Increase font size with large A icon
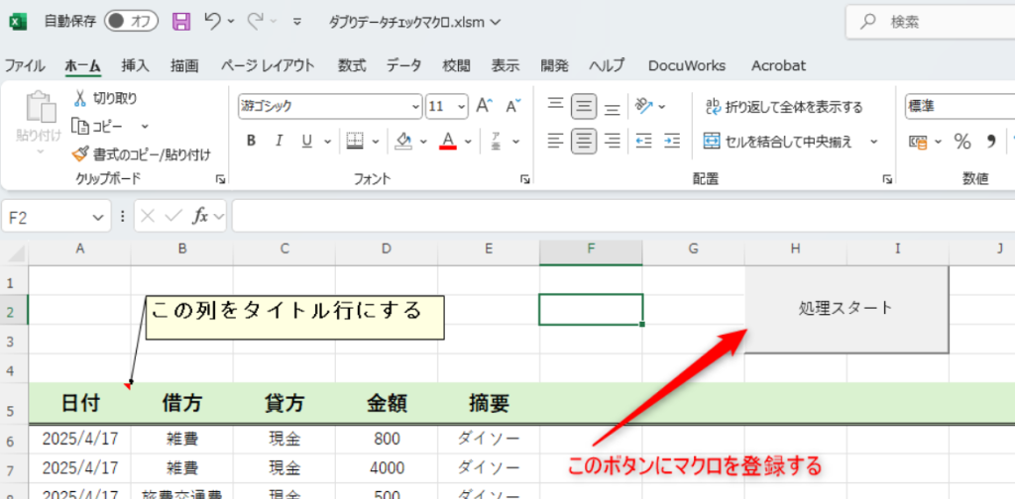The height and width of the screenshot is (499, 1015). 485,106
